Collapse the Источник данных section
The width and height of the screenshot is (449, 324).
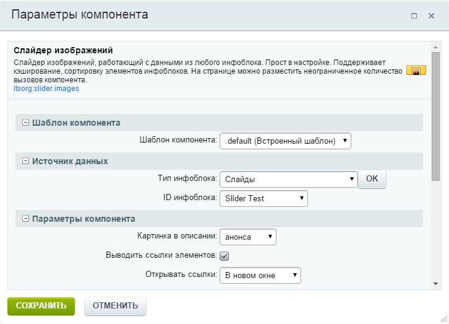[x=26, y=161]
